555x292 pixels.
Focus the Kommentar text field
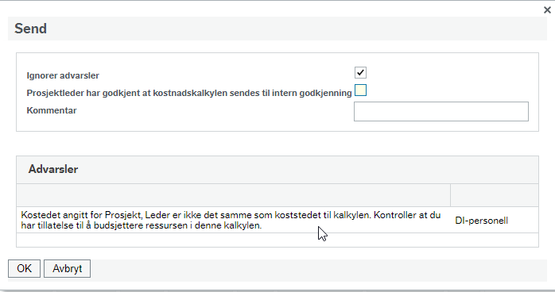coord(441,112)
